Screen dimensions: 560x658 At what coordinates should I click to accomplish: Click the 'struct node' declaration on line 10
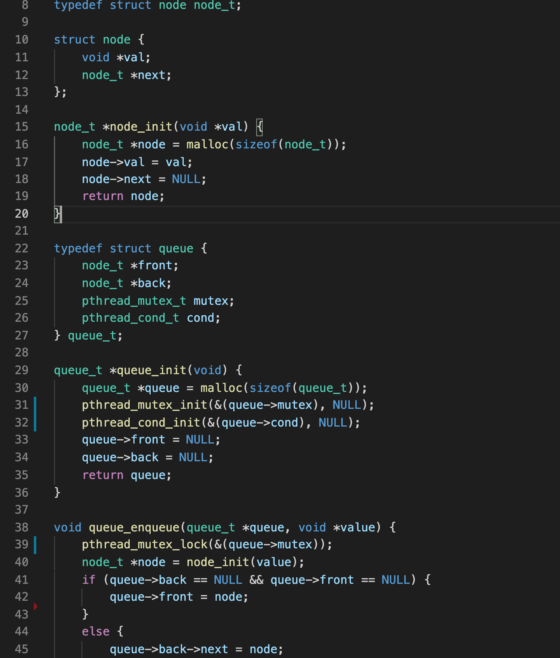point(92,40)
